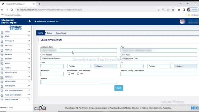
Task: Open the From --Select-- dropdown
Action: (105, 66)
